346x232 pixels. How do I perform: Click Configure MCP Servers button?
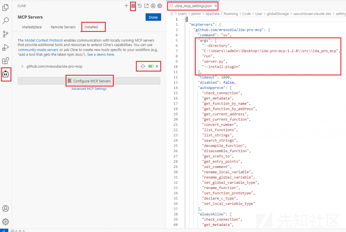point(89,81)
